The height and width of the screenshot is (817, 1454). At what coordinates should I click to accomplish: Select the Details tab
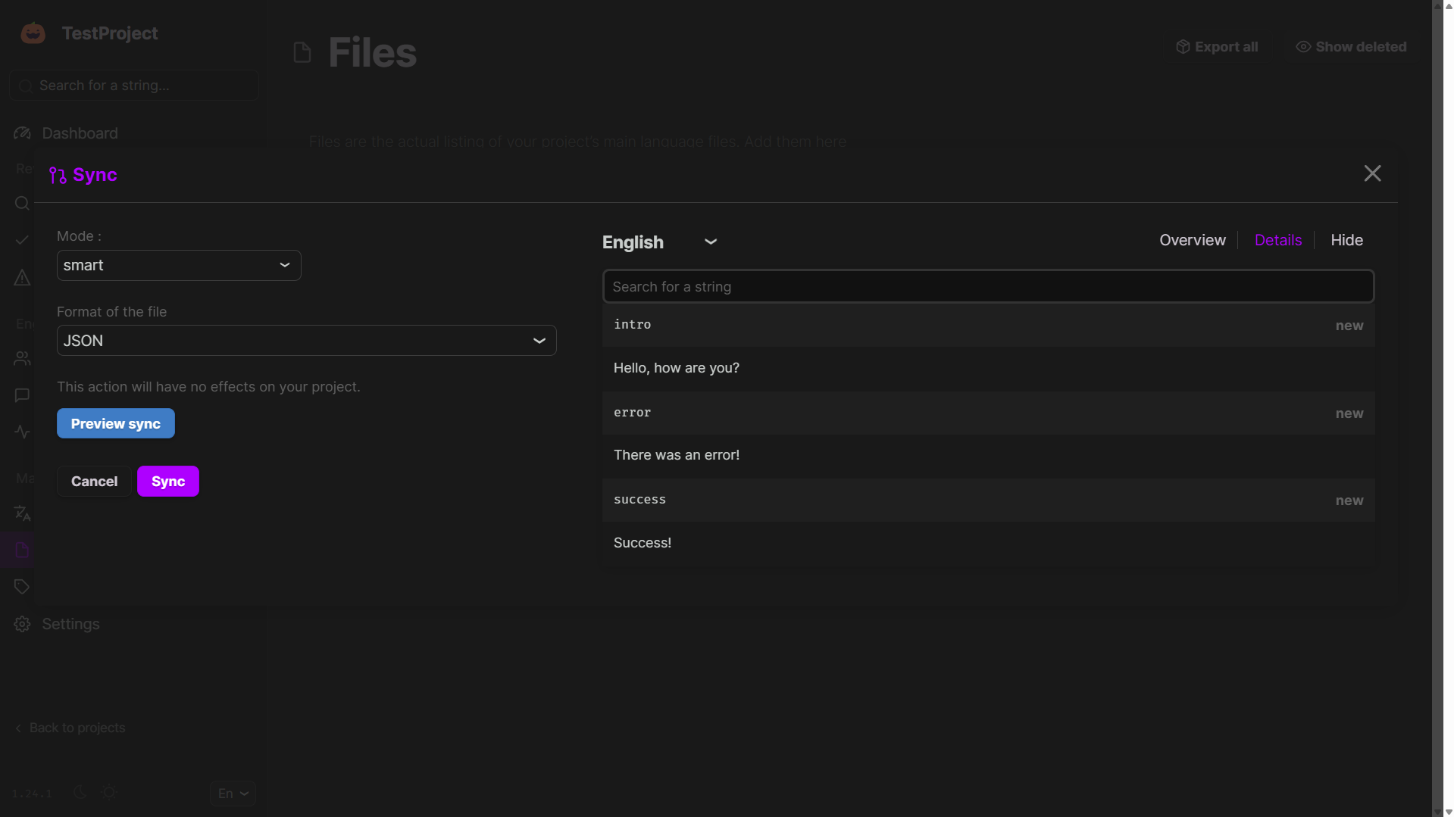(x=1277, y=240)
